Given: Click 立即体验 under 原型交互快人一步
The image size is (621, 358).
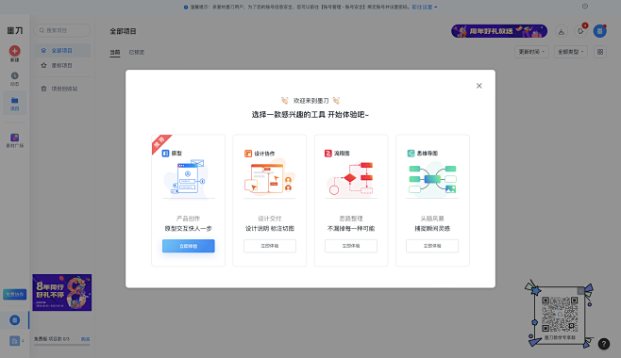Looking at the screenshot, I should point(188,246).
